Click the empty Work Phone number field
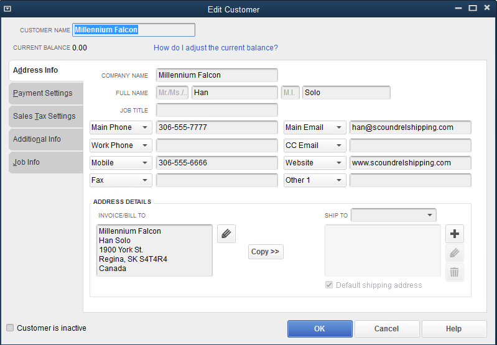This screenshot has height=345, width=497. (x=217, y=145)
